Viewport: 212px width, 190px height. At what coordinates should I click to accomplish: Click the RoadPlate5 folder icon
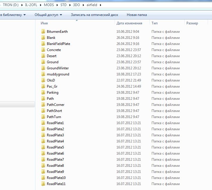(43, 147)
